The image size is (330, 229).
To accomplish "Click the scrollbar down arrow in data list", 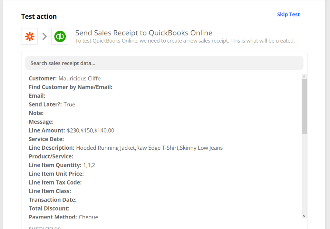I will (304, 216).
